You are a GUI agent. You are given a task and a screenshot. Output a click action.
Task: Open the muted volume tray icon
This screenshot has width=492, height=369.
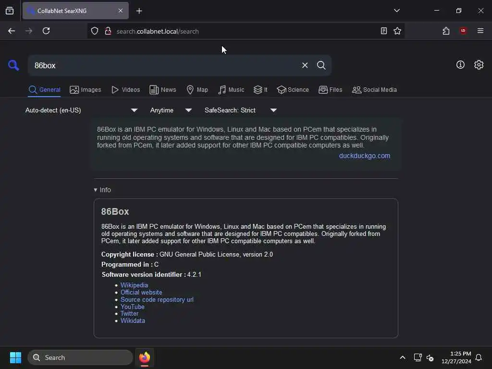430,357
